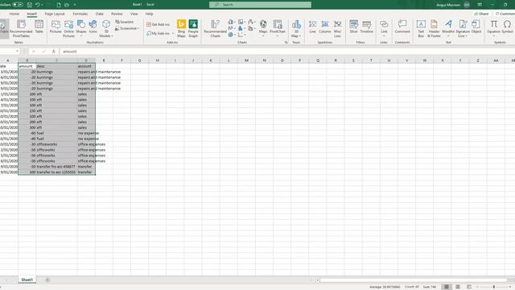Open the Name Box dropdown arrow

17,52
